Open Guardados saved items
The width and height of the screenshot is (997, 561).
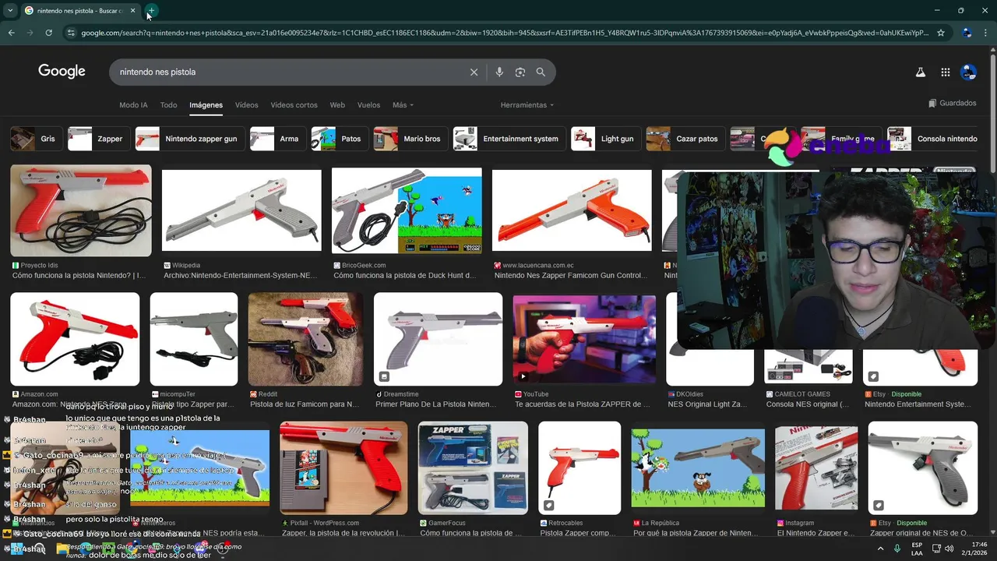point(952,103)
